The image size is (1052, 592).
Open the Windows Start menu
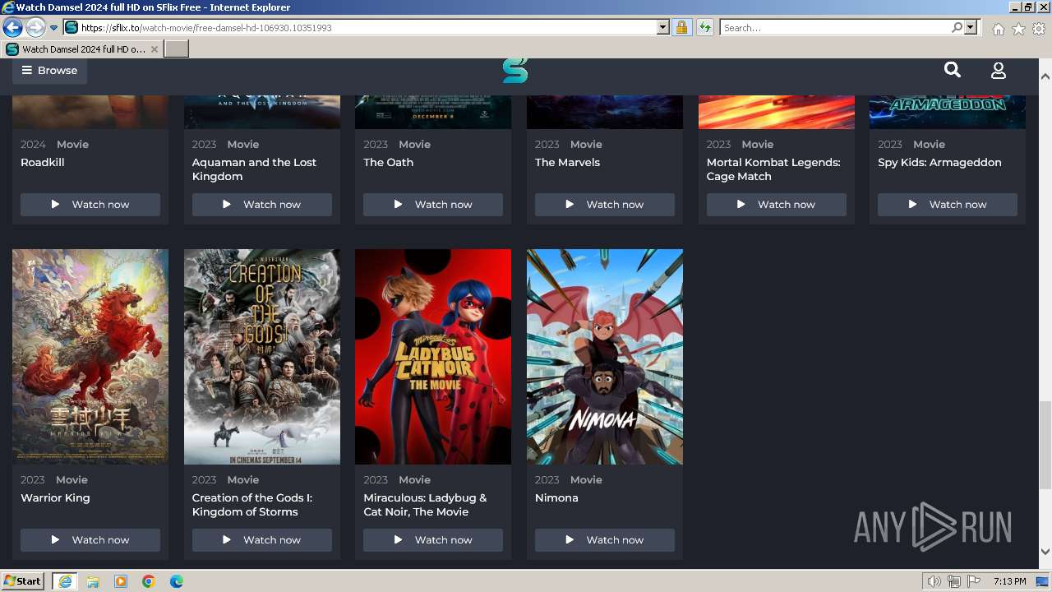(23, 581)
